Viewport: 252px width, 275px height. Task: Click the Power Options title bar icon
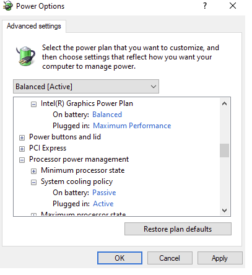click(7, 6)
